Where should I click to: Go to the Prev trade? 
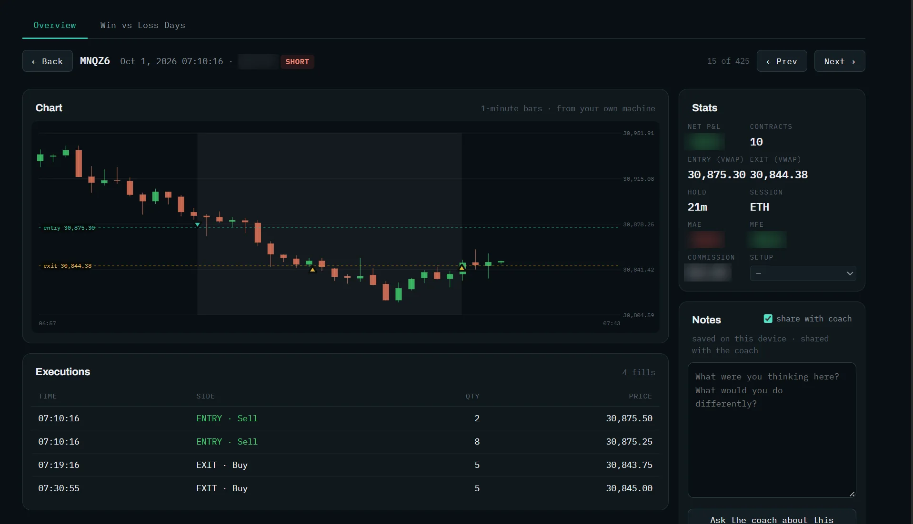(x=782, y=61)
